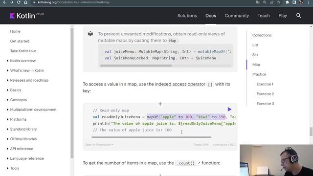This screenshot has height=176, width=313.
Task: Click the plus expand icon above code sample
Action: (160, 104)
